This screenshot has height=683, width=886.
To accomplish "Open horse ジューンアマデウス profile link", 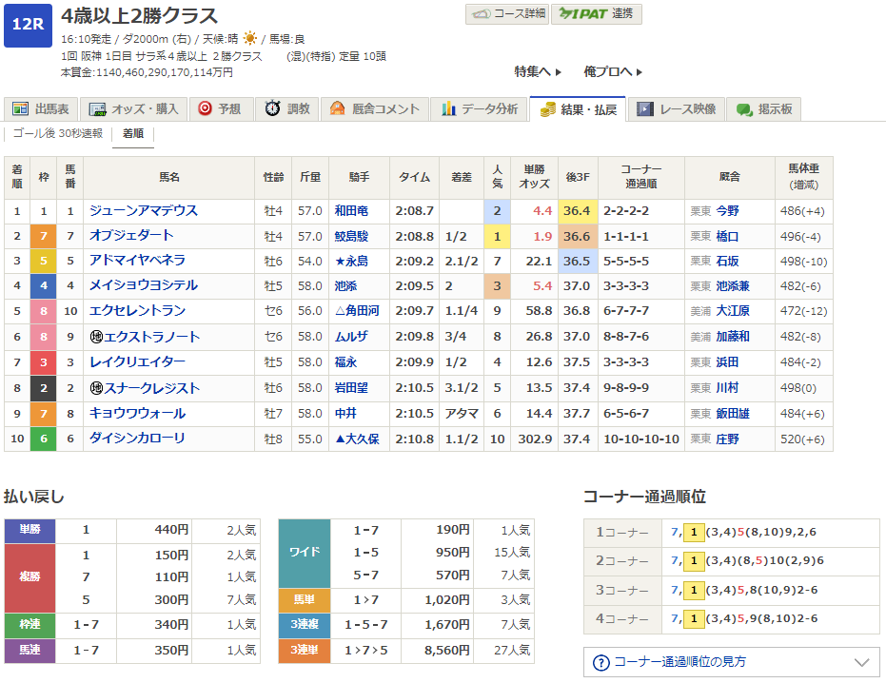I will pos(143,211).
